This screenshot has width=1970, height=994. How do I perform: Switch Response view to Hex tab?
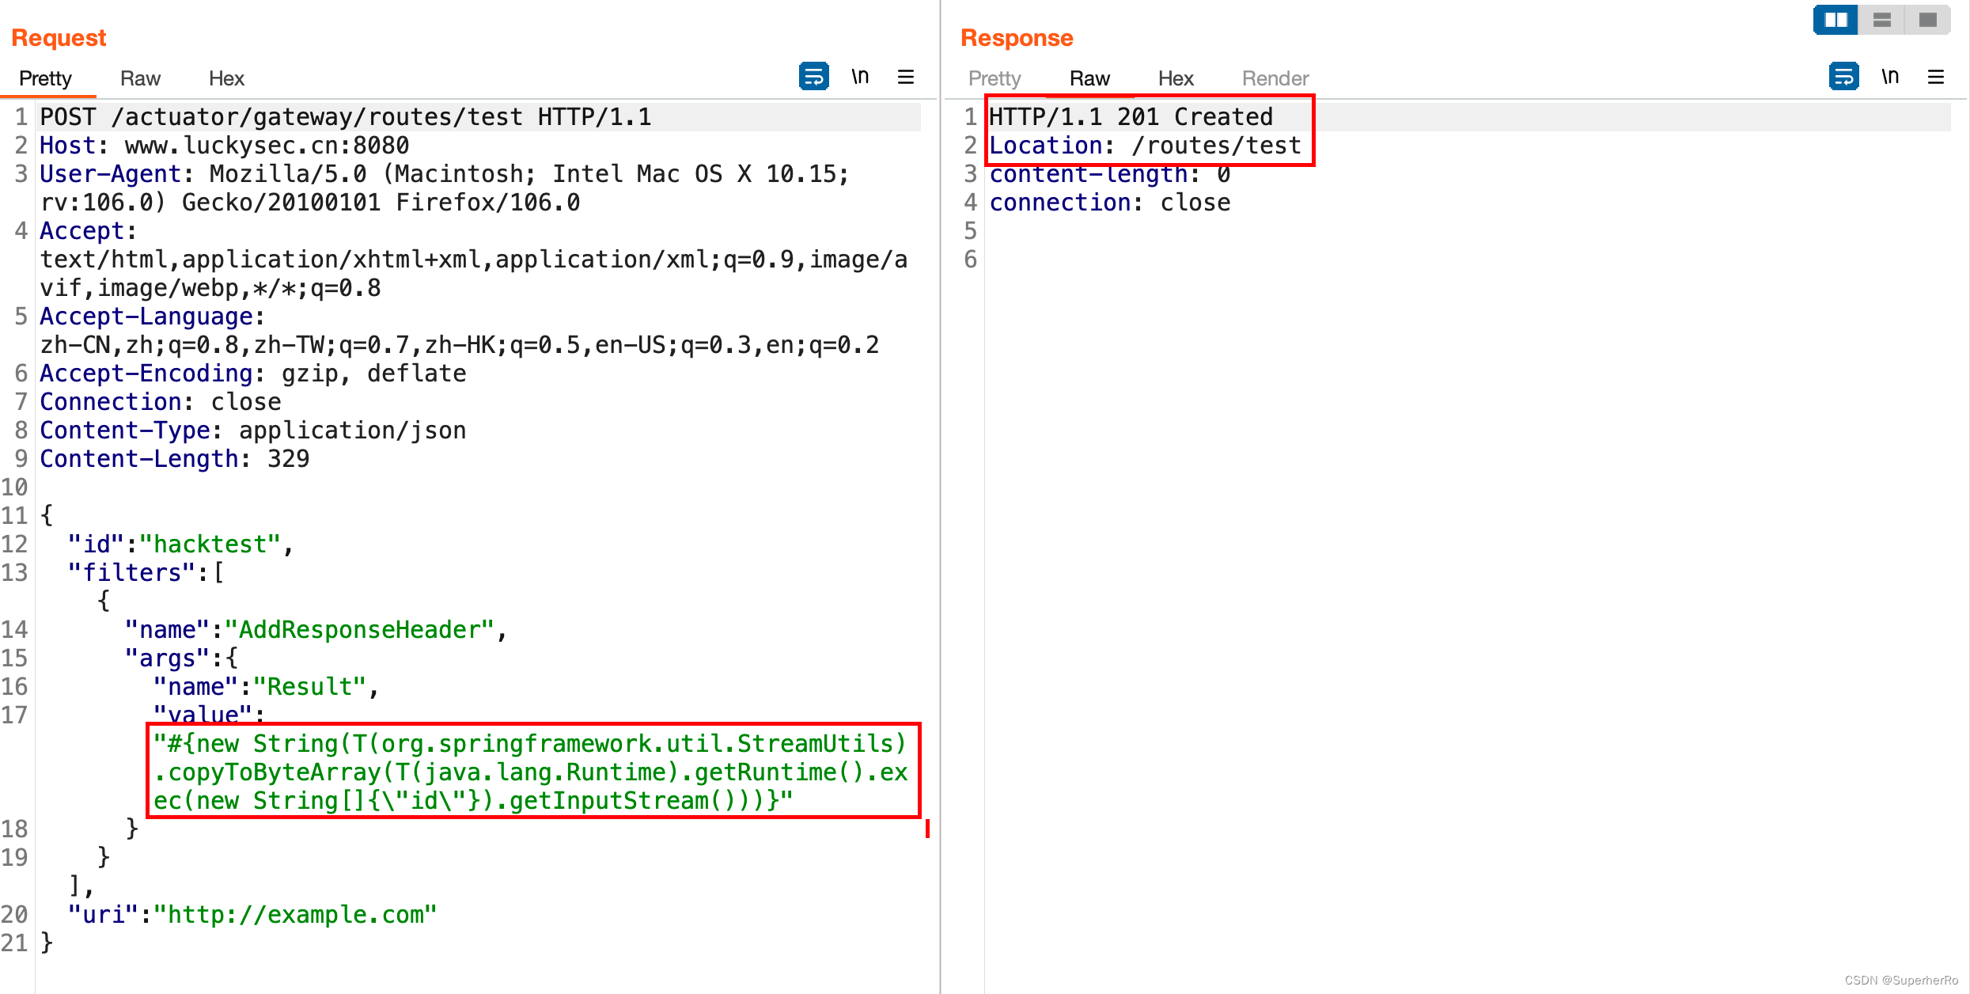pyautogui.click(x=1176, y=78)
